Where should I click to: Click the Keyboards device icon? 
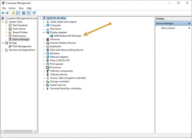[48, 46]
